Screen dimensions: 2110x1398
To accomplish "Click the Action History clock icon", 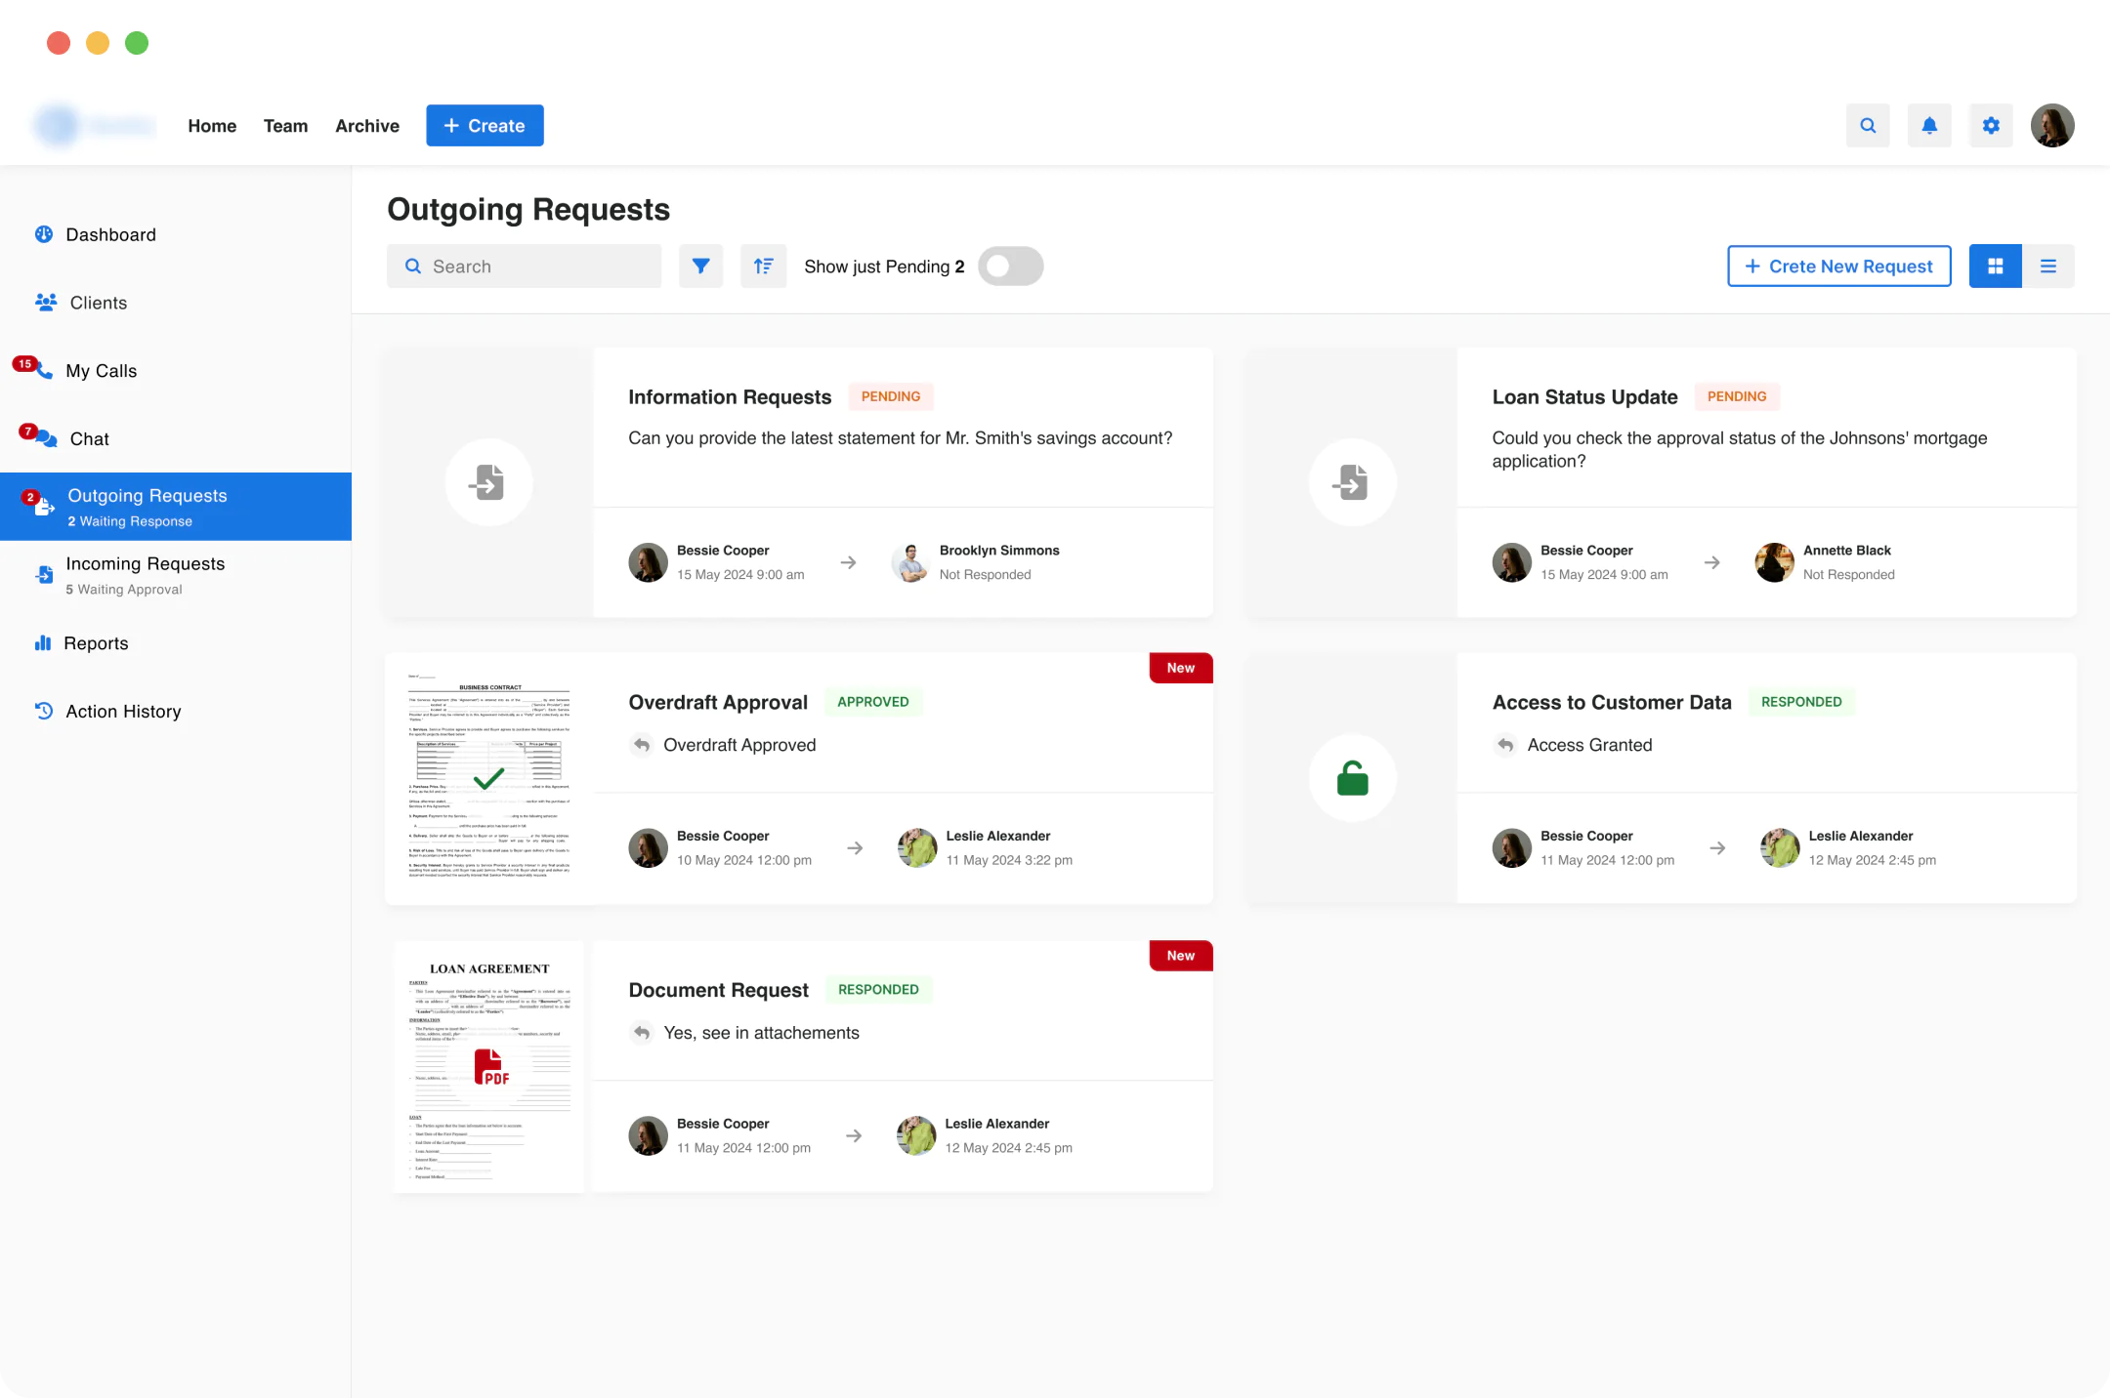I will point(44,712).
